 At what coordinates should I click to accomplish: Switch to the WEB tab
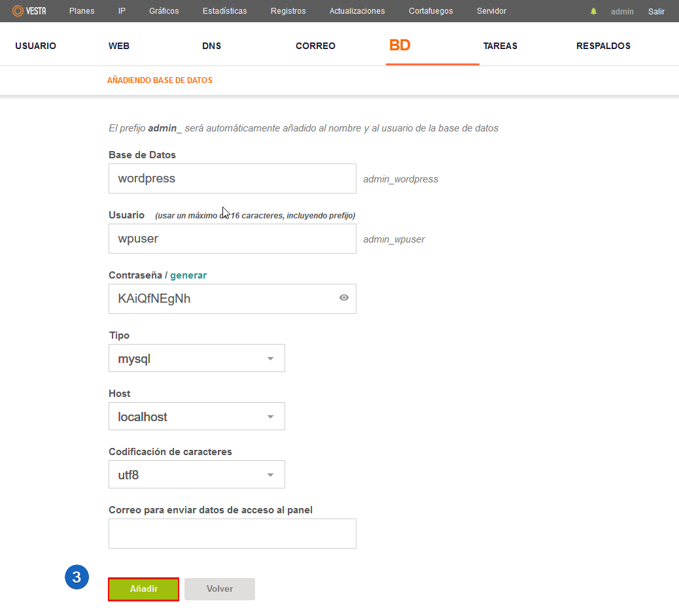click(119, 46)
